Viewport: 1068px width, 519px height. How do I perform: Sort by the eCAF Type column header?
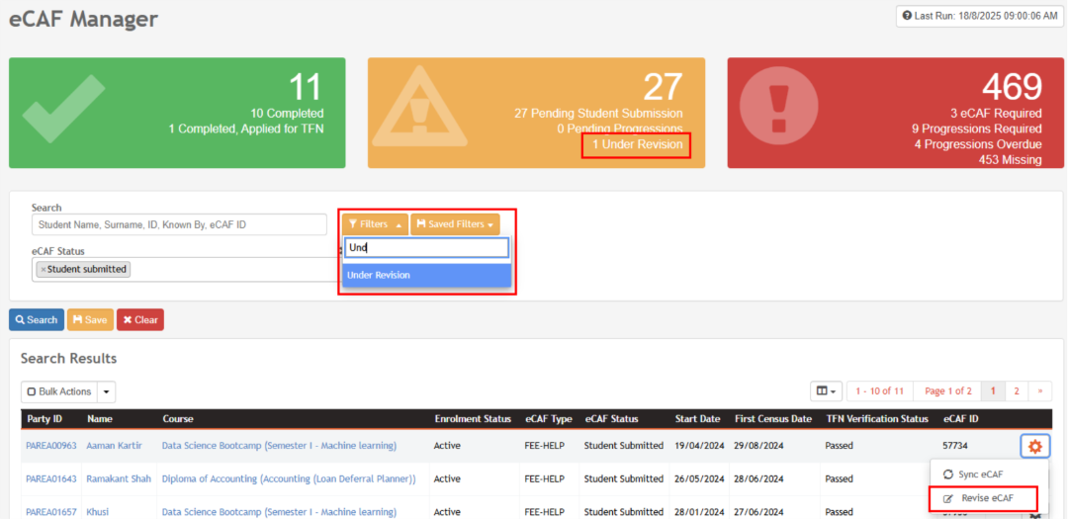[x=549, y=419]
